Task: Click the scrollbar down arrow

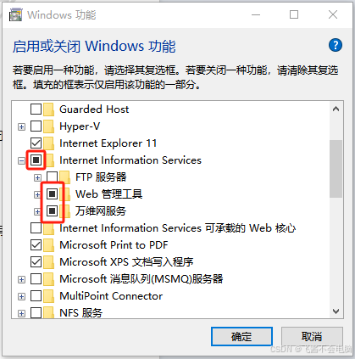Action: coord(336,311)
